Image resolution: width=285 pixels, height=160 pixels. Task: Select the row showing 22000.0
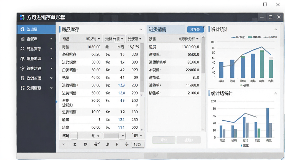click(174, 70)
